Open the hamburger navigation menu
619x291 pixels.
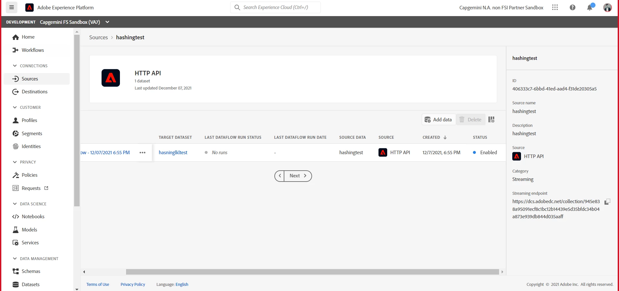[x=12, y=7]
